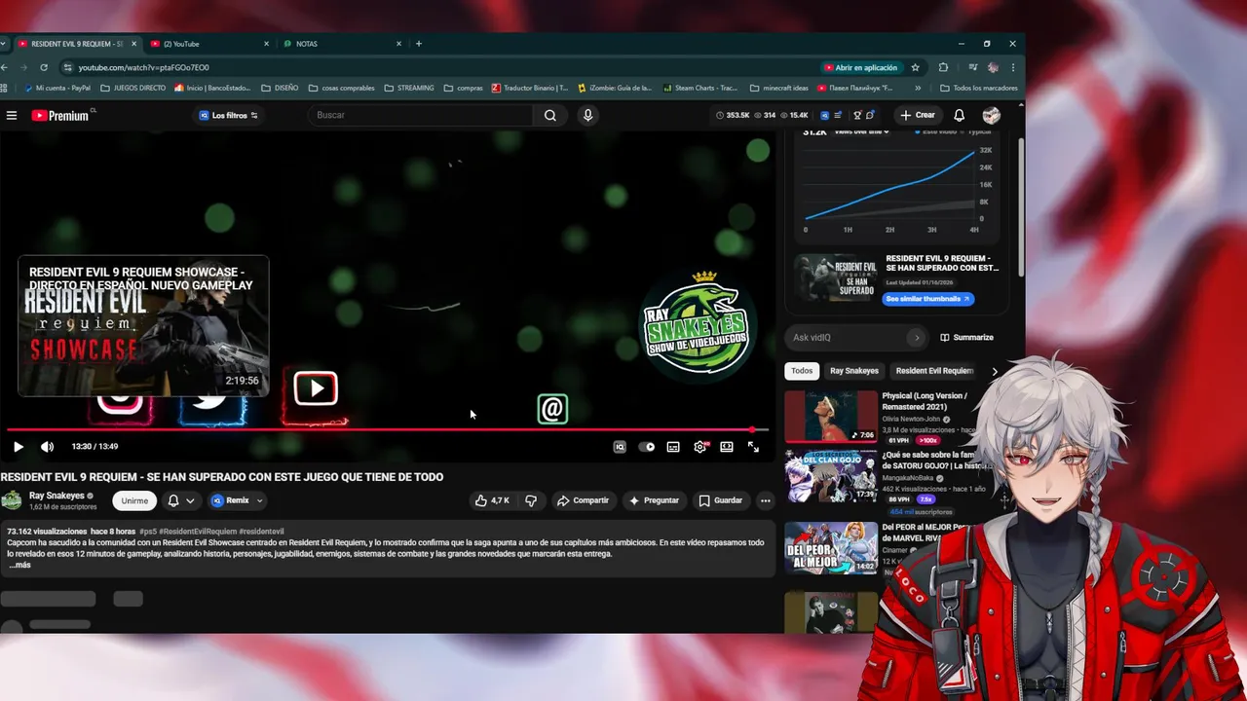
Task: Open the notifications bell in header
Action: (960, 115)
